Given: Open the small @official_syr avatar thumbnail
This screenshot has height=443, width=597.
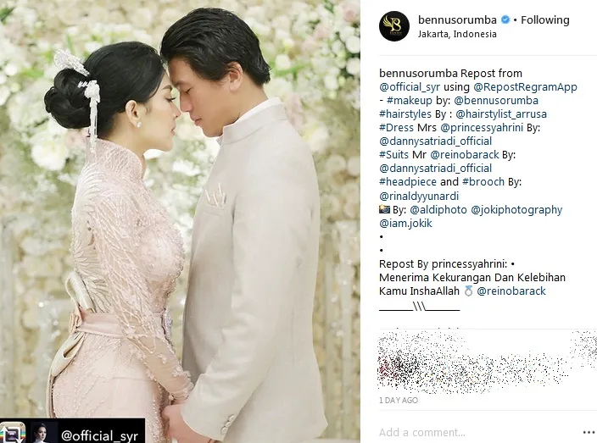Looking at the screenshot, I should point(44,433).
